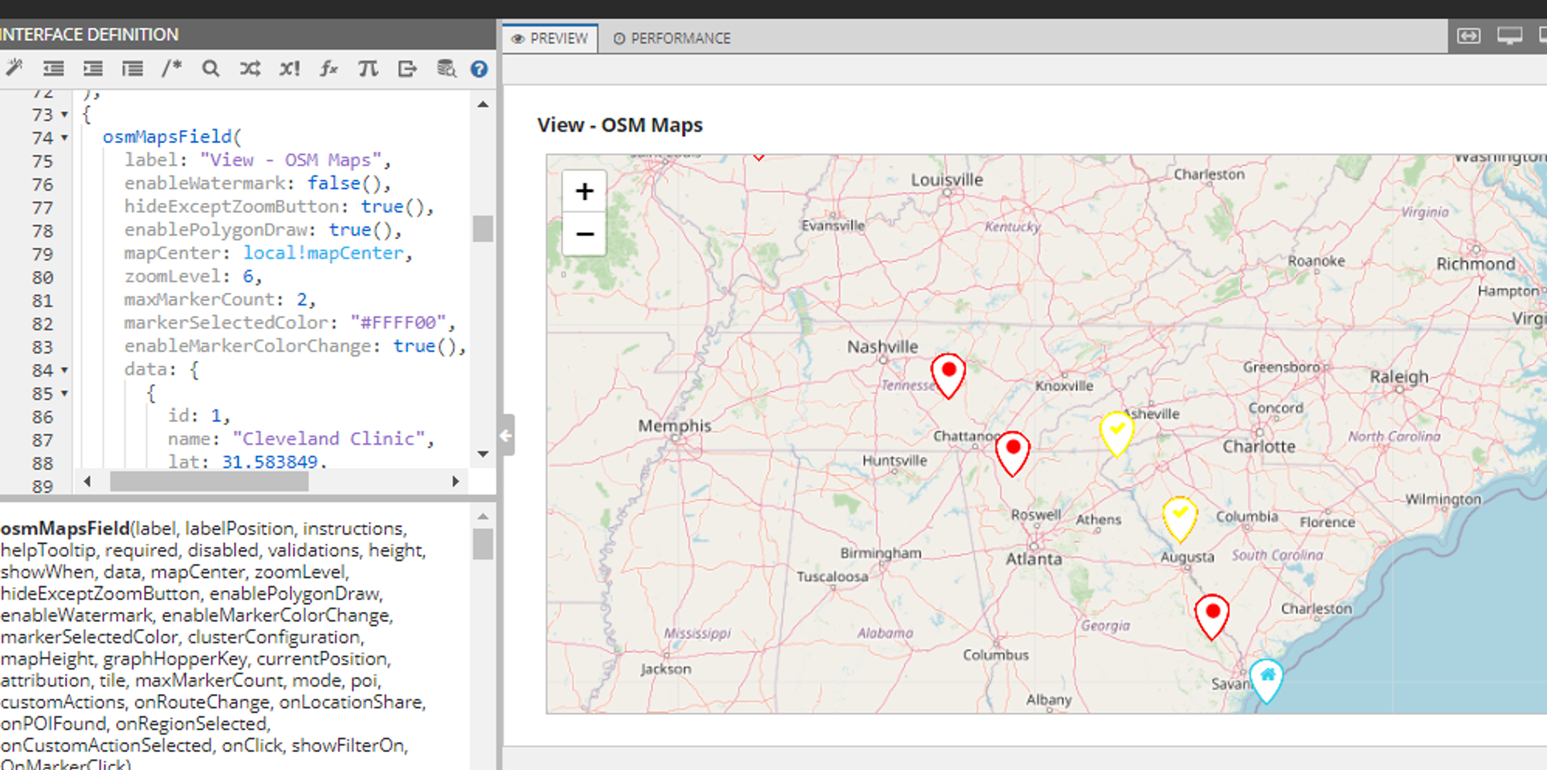Click the "#FFFF00" color string
Image resolution: width=1547 pixels, height=770 pixels.
pyautogui.click(x=399, y=323)
